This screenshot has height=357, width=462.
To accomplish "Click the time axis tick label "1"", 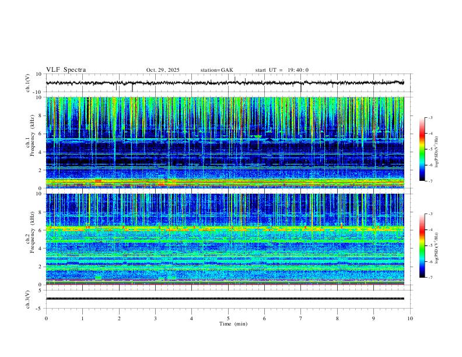I will pyautogui.click(x=82, y=318).
